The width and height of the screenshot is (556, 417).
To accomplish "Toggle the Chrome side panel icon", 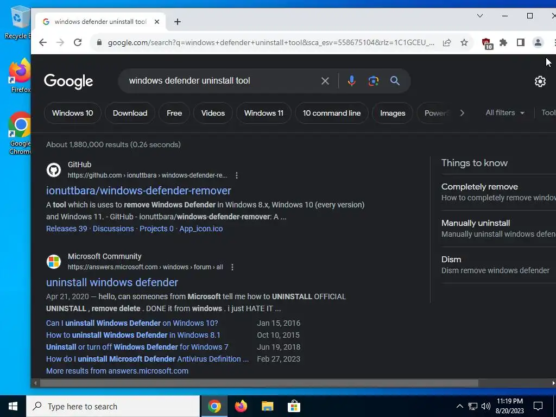I will coord(521,42).
